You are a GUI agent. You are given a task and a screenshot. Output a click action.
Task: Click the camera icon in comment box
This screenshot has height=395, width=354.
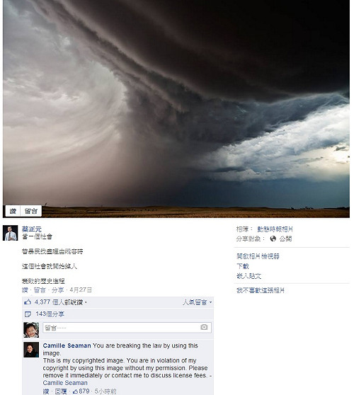204,327
